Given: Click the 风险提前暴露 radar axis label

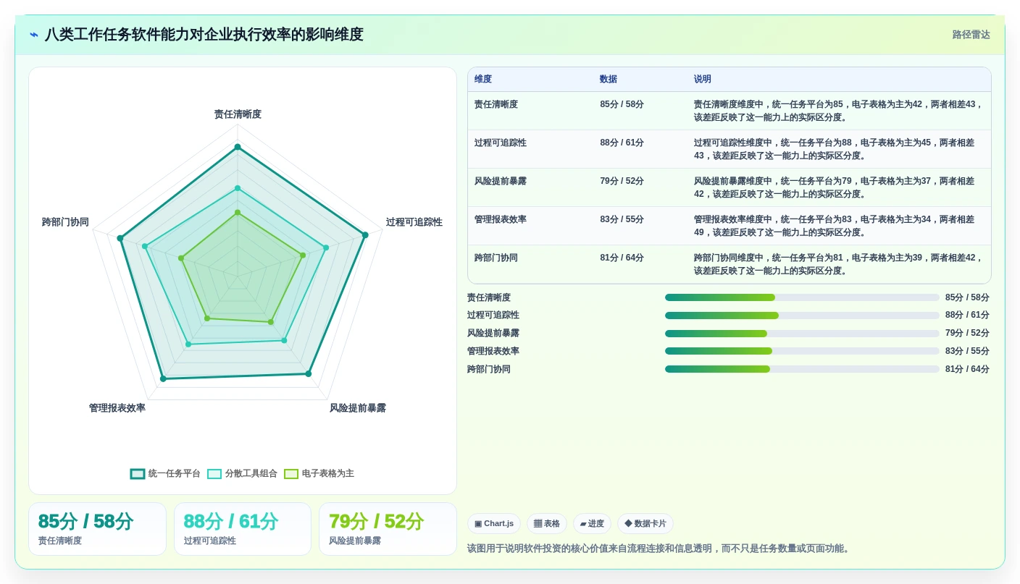Looking at the screenshot, I should 358,408.
